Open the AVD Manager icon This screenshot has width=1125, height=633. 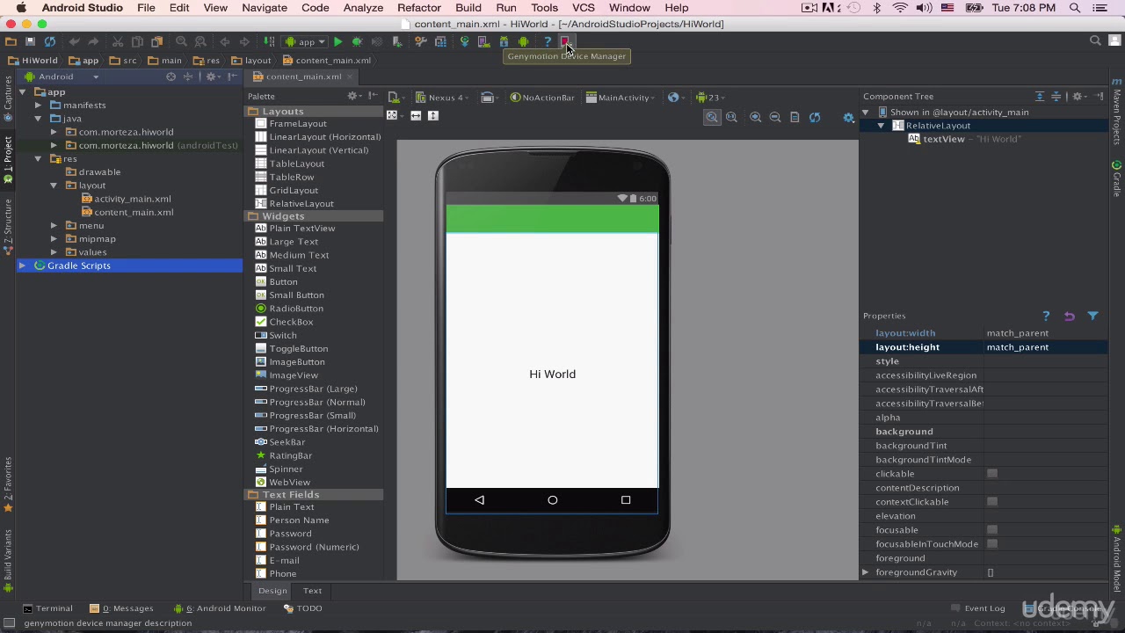coord(483,41)
